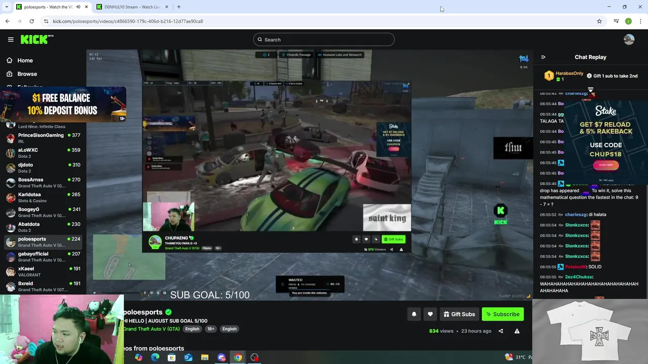648x364 pixels.
Task: Open the Kick sidebar hamburger menu
Action: click(11, 39)
